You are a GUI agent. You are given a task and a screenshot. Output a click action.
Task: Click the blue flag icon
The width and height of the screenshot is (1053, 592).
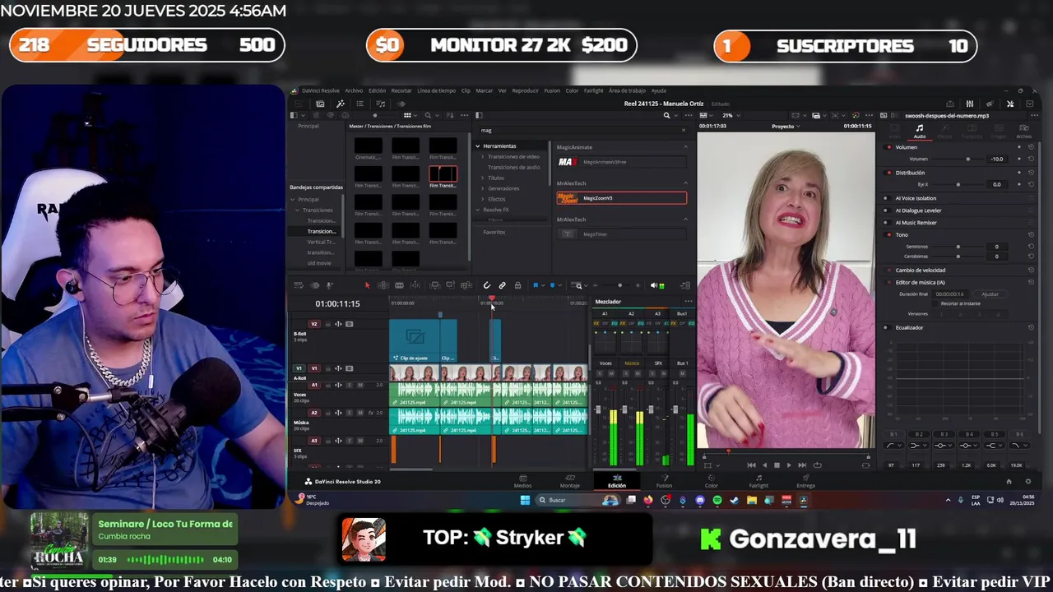tap(536, 285)
